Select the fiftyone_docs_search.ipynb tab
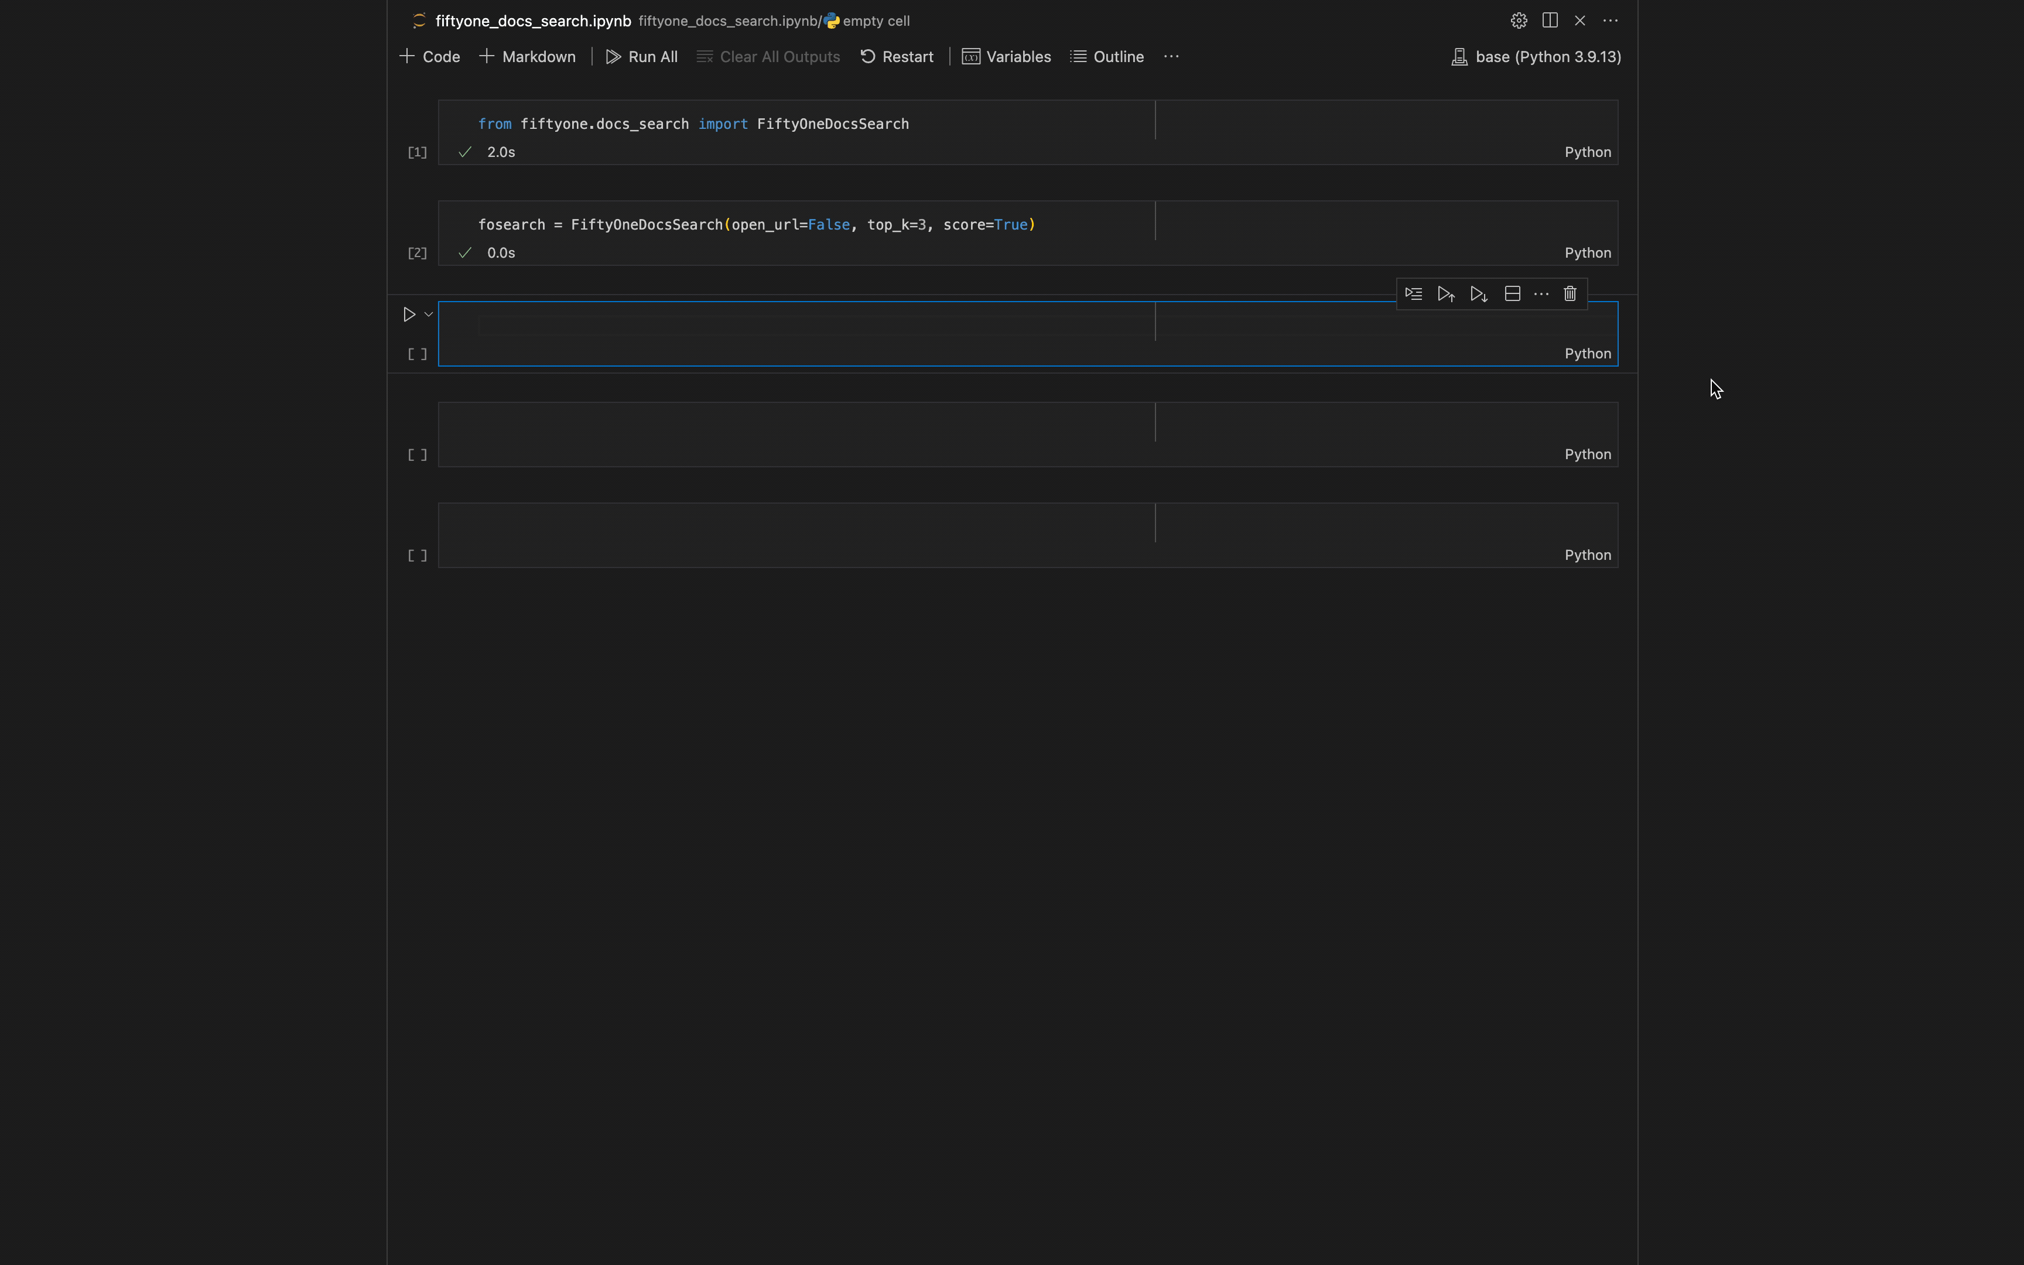Image resolution: width=2024 pixels, height=1265 pixels. pyautogui.click(x=532, y=21)
